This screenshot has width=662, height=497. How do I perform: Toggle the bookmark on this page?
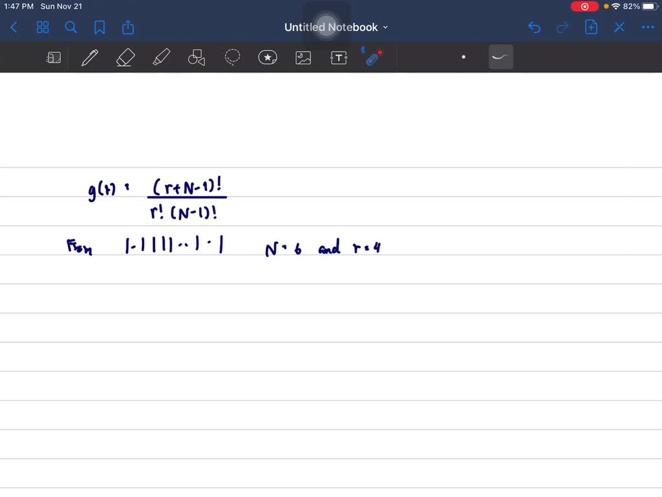(x=100, y=27)
